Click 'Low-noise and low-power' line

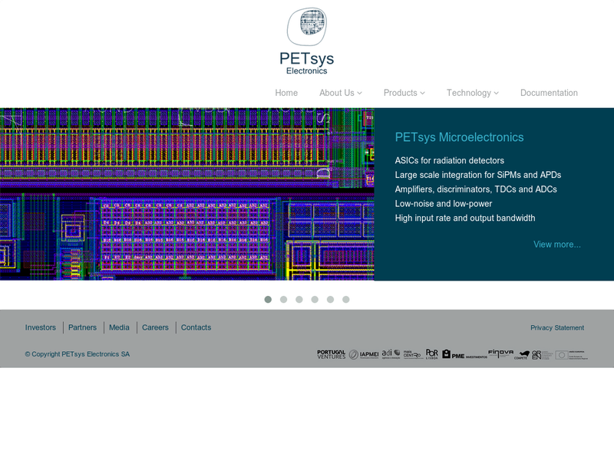pos(444,204)
